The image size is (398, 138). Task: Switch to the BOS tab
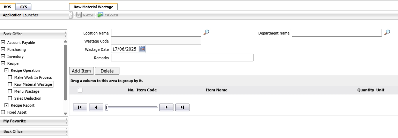click(x=8, y=7)
